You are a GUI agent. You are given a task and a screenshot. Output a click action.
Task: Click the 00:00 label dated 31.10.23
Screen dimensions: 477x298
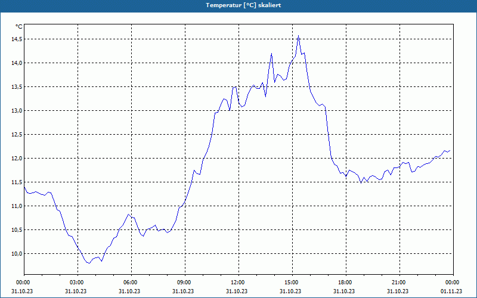tap(23, 283)
